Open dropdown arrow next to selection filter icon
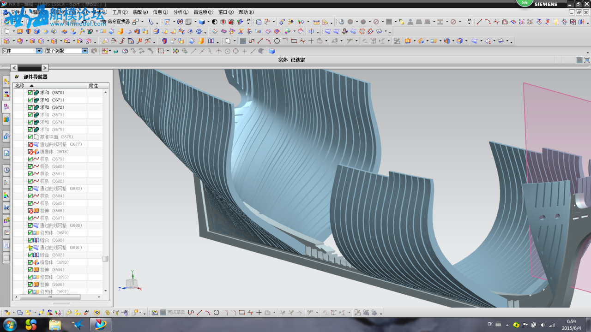The width and height of the screenshot is (591, 332). (x=109, y=51)
